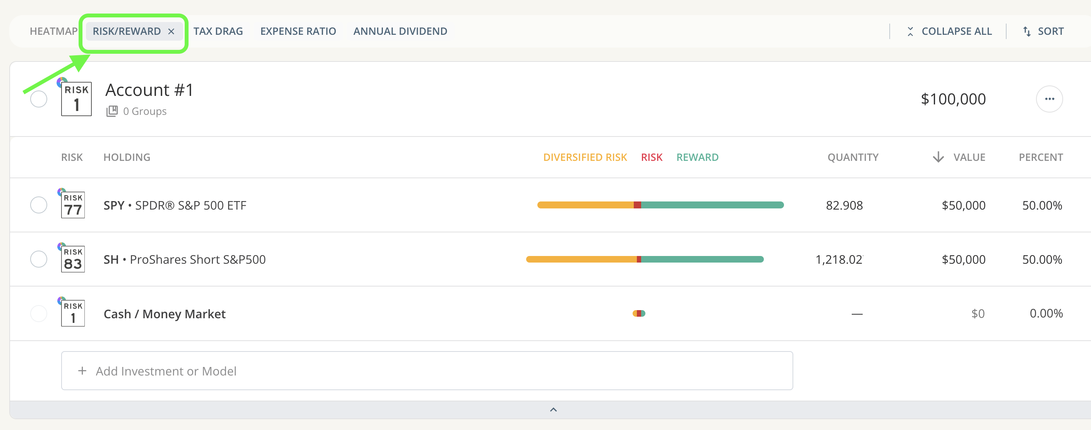1091x430 pixels.
Task: Select the radio button next to Account #1
Action: point(39,99)
